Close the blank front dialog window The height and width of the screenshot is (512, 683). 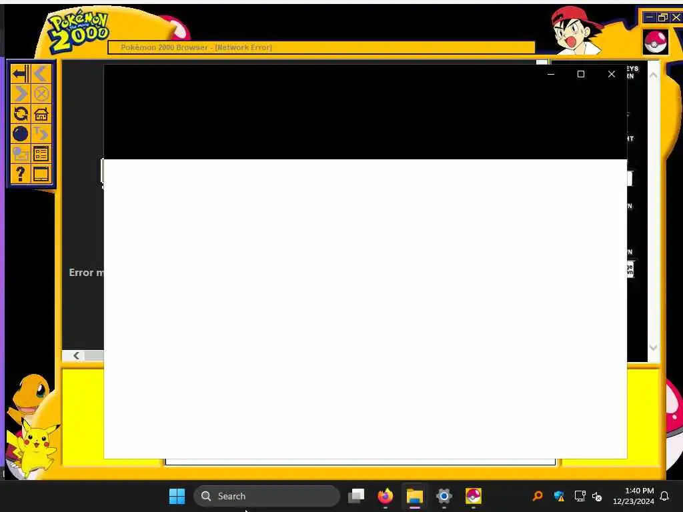(612, 74)
